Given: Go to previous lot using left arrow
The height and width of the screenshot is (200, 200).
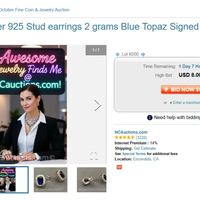Looking at the screenshot, I should [x=117, y=54].
